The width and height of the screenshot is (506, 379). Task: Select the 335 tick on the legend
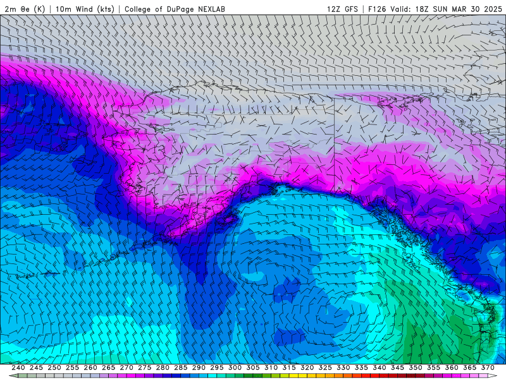361,368
